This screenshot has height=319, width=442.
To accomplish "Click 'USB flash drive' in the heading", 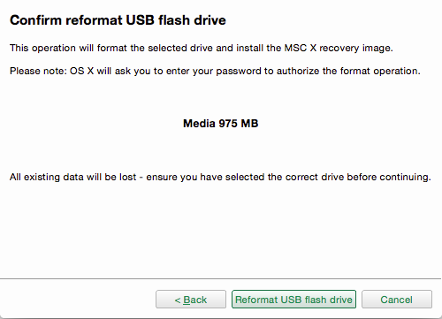I will point(176,20).
